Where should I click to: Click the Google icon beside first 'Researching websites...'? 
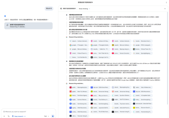(x=67, y=37)
